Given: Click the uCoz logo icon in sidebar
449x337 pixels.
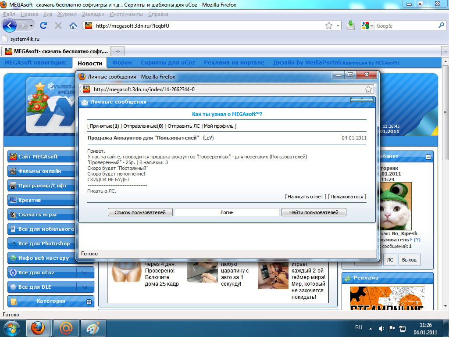Looking at the screenshot, I should click(13, 272).
